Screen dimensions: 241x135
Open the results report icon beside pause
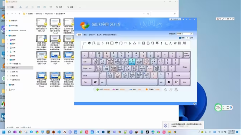click(176, 89)
